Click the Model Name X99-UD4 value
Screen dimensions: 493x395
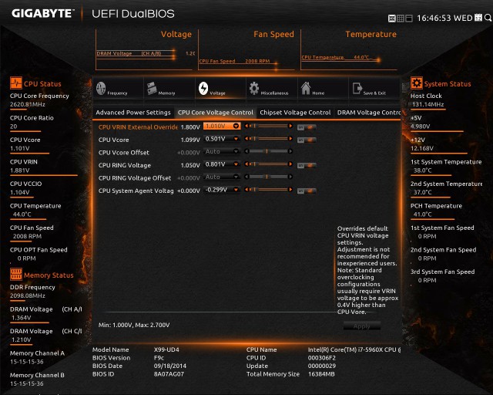(x=166, y=349)
